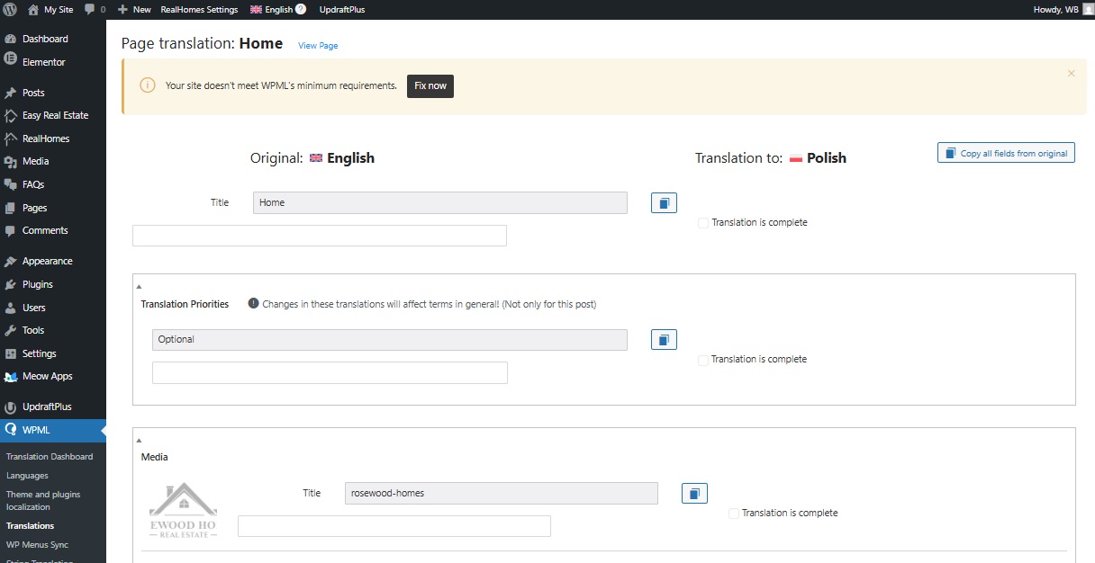Click the WordPress logo in admin bar
This screenshot has width=1095, height=563.
pyautogui.click(x=10, y=9)
